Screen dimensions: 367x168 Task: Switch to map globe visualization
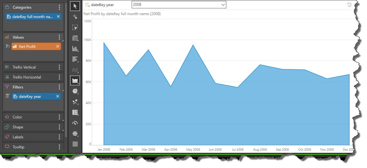(75, 134)
